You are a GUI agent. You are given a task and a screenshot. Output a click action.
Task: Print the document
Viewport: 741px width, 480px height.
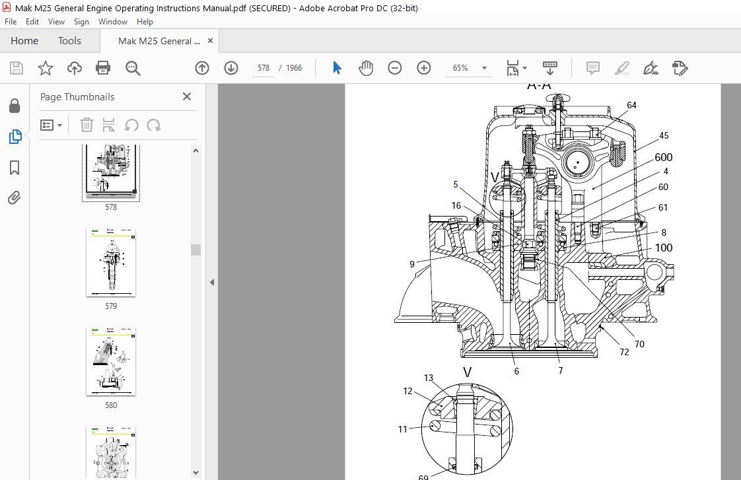103,68
